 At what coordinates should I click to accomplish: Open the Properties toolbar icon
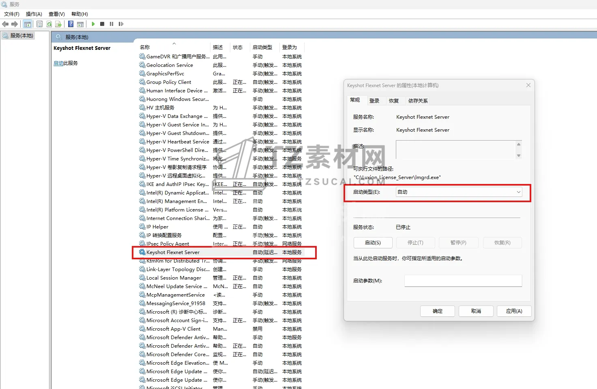point(39,24)
